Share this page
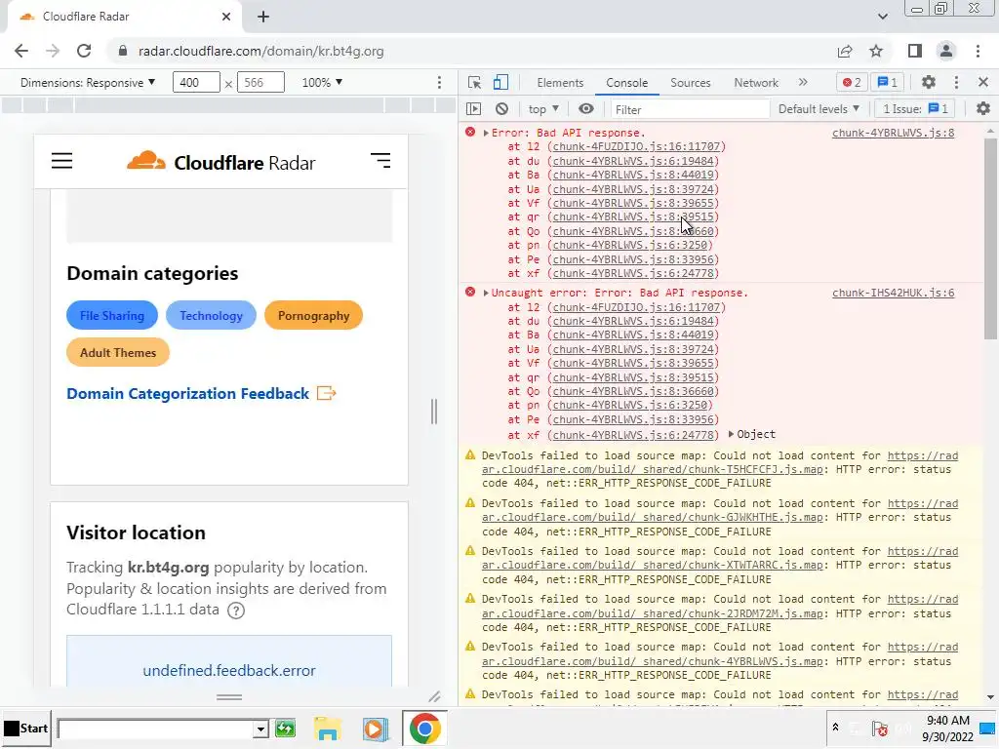The height and width of the screenshot is (749, 999). (x=845, y=51)
